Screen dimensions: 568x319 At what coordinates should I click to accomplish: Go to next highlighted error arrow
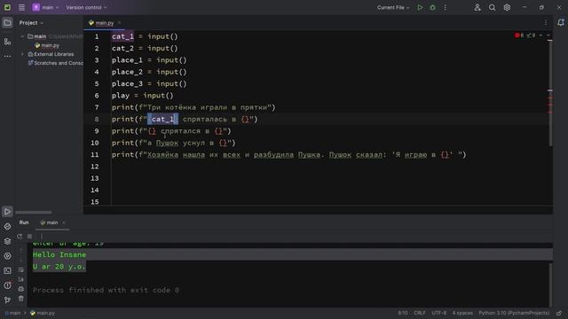[x=548, y=35]
